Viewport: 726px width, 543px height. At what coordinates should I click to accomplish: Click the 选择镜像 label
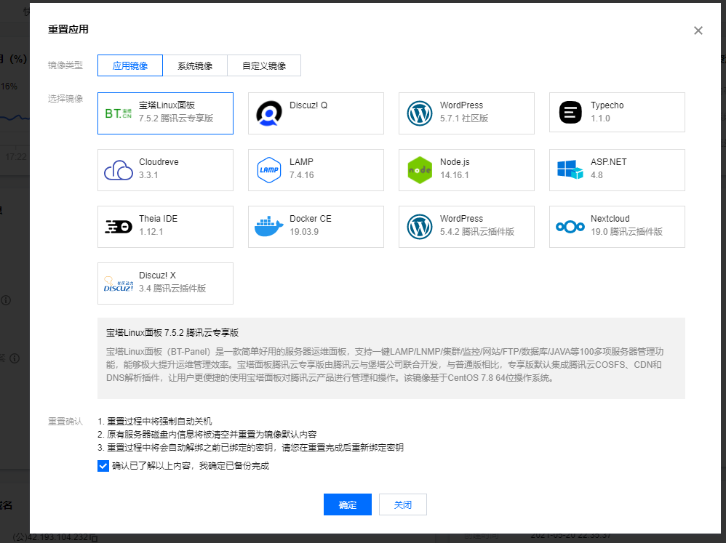pyautogui.click(x=65, y=99)
